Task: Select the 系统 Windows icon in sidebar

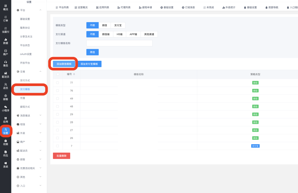Action: tap(6, 163)
